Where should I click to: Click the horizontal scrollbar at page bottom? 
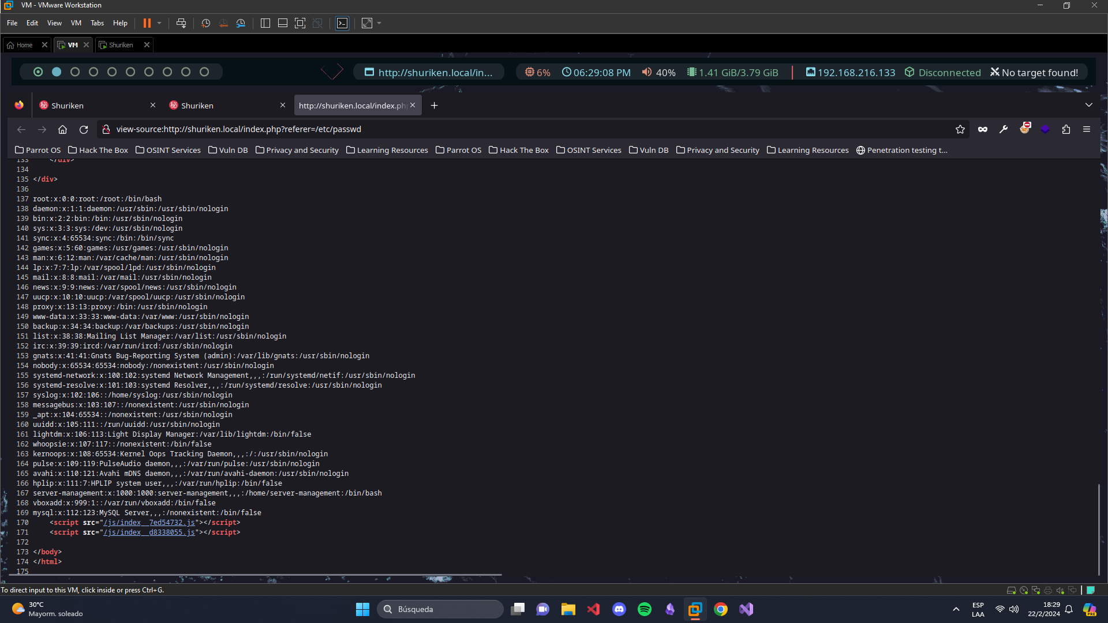point(254,575)
